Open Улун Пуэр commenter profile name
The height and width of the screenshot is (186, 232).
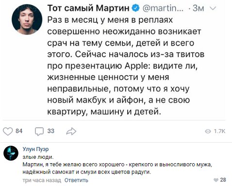click(x=35, y=149)
